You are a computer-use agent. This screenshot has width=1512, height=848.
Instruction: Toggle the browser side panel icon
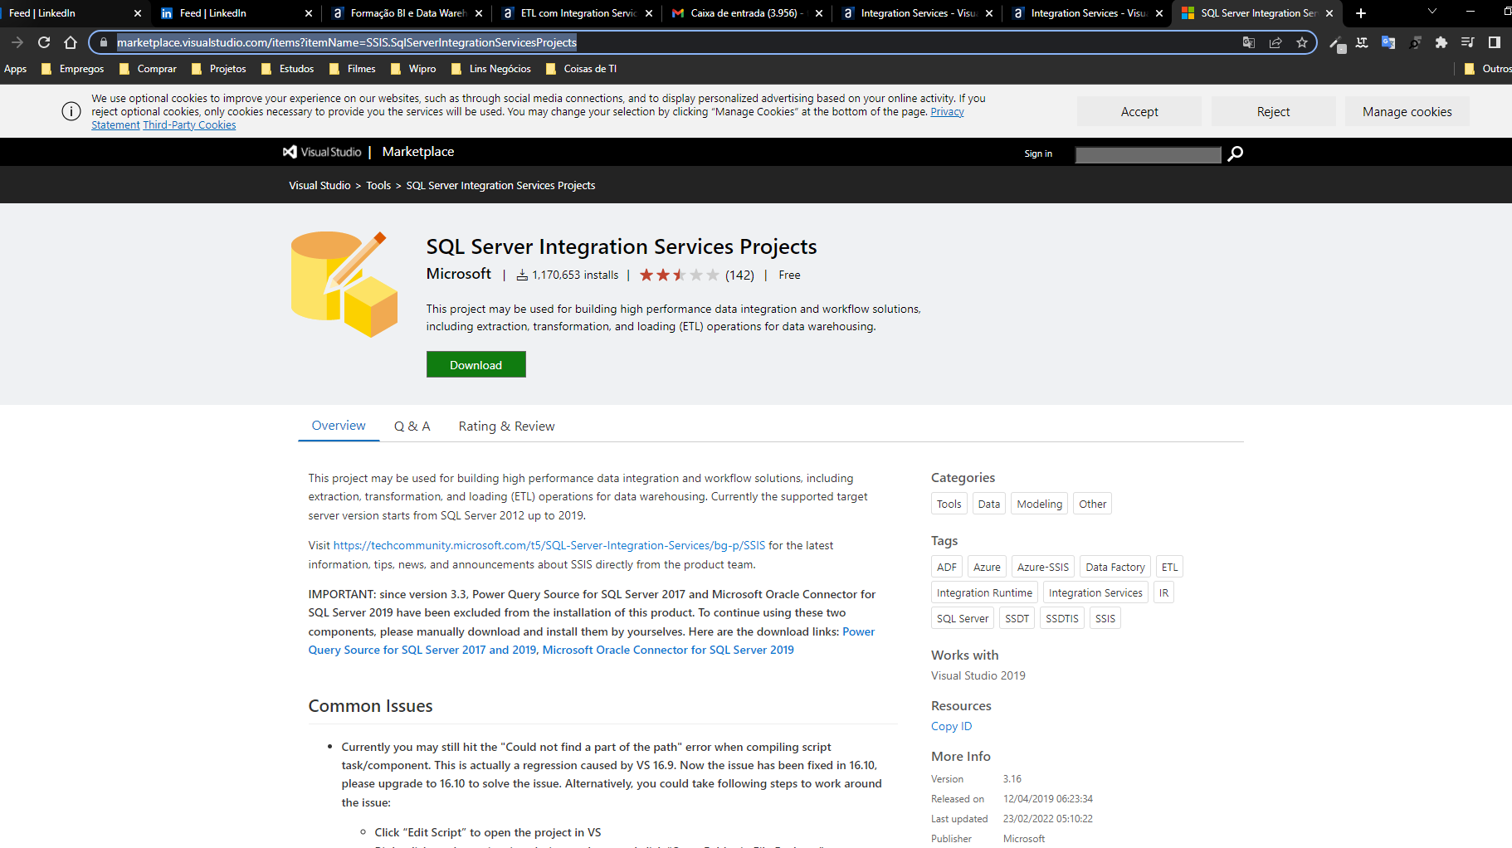point(1494,42)
